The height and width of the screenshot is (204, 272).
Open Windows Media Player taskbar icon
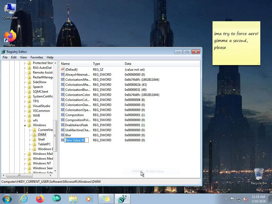point(89,199)
